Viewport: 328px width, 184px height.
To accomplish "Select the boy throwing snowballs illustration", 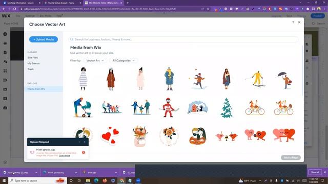I will [x=198, y=79].
